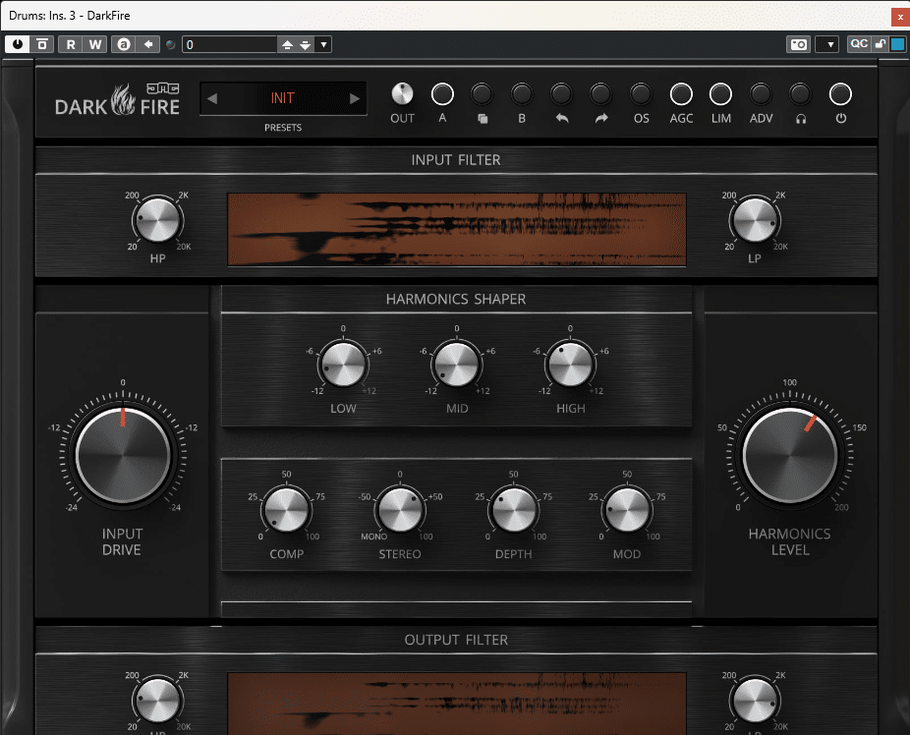Toggle headphones monitor button
910x735 pixels.
click(800, 94)
